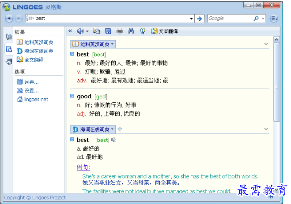The image size is (291, 204).
Task: Click the 结果 heading in sidebar
Action: [x=20, y=32]
